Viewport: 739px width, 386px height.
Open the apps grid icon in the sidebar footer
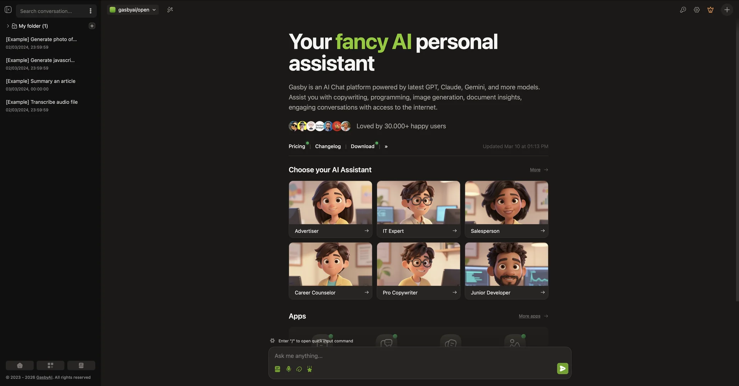pos(50,365)
